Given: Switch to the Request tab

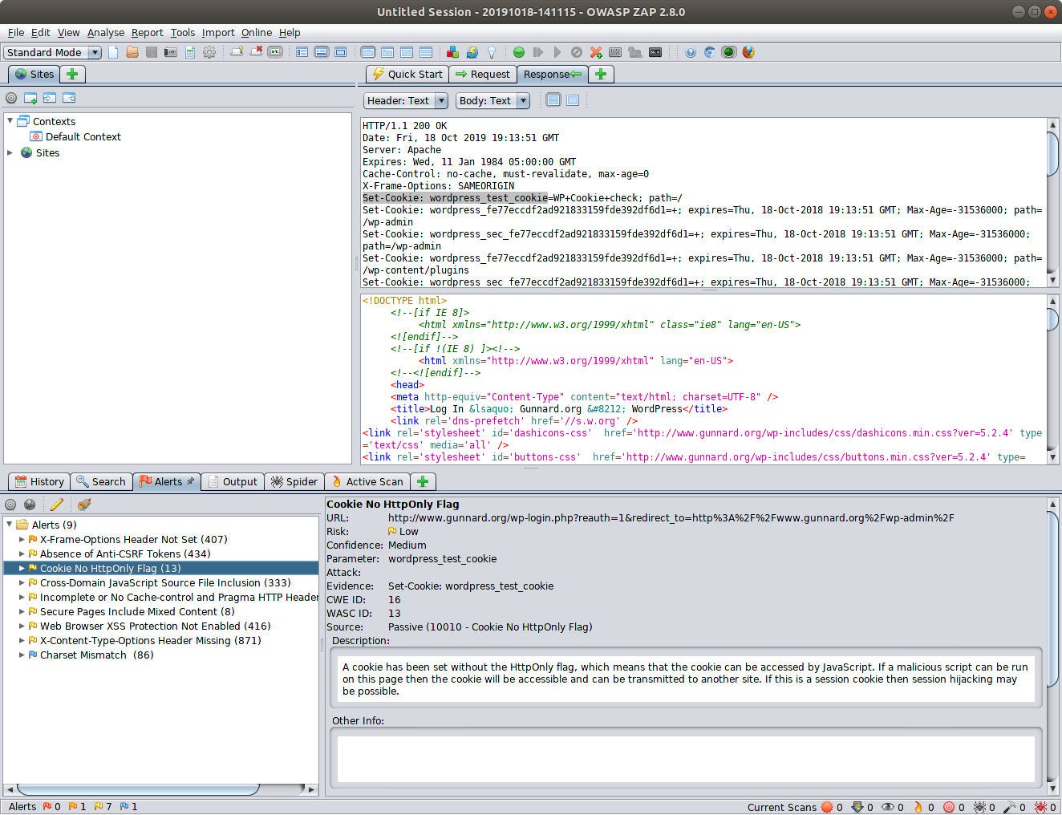Looking at the screenshot, I should (x=482, y=74).
